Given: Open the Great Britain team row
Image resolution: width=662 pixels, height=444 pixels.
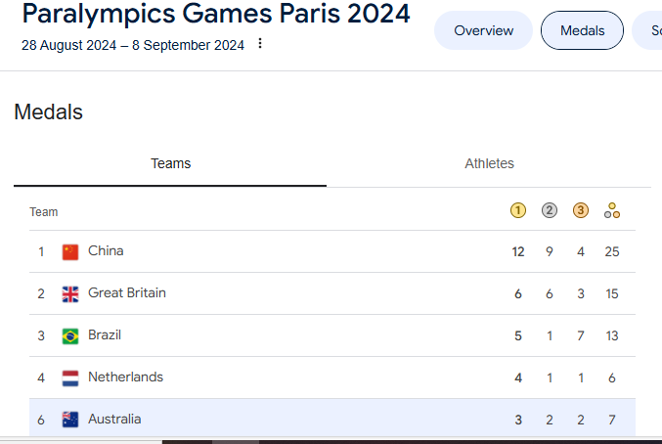Looking at the screenshot, I should [332, 293].
